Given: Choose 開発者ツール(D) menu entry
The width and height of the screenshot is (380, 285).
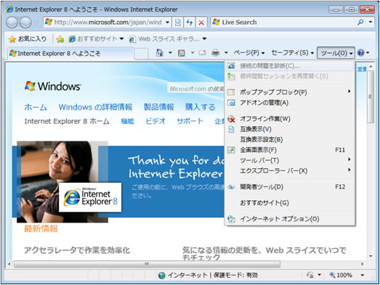Looking at the screenshot, I should [290, 187].
